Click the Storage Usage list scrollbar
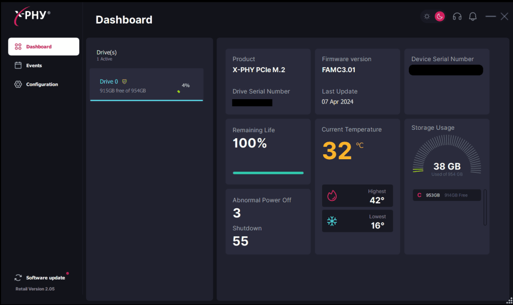This screenshot has height=305, width=513. point(485,207)
